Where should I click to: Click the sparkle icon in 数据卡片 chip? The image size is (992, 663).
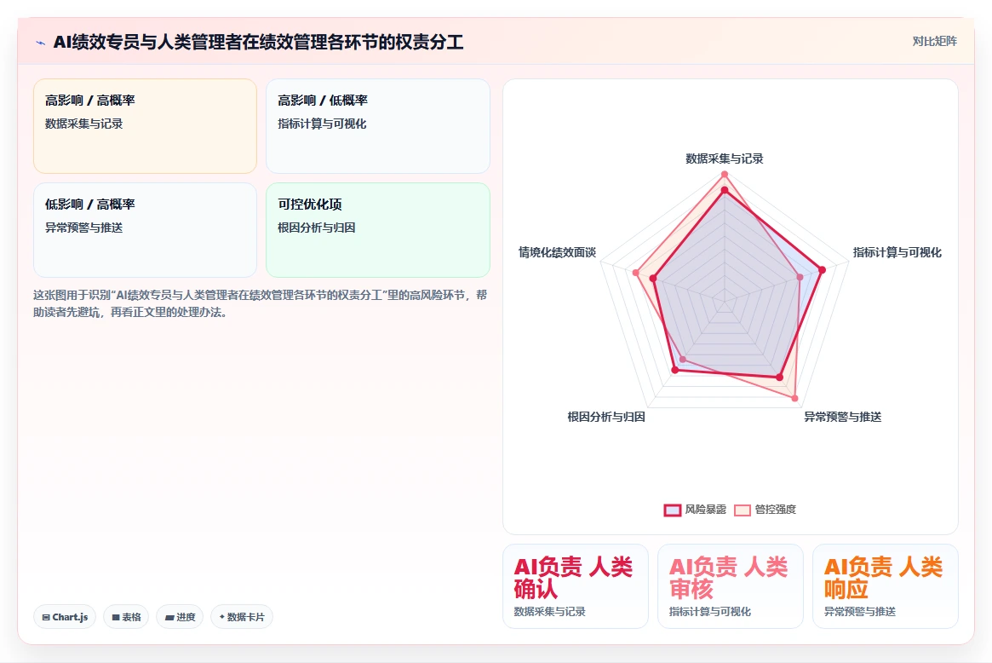(x=222, y=617)
